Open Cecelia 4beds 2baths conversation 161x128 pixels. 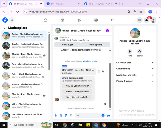pos(24,45)
